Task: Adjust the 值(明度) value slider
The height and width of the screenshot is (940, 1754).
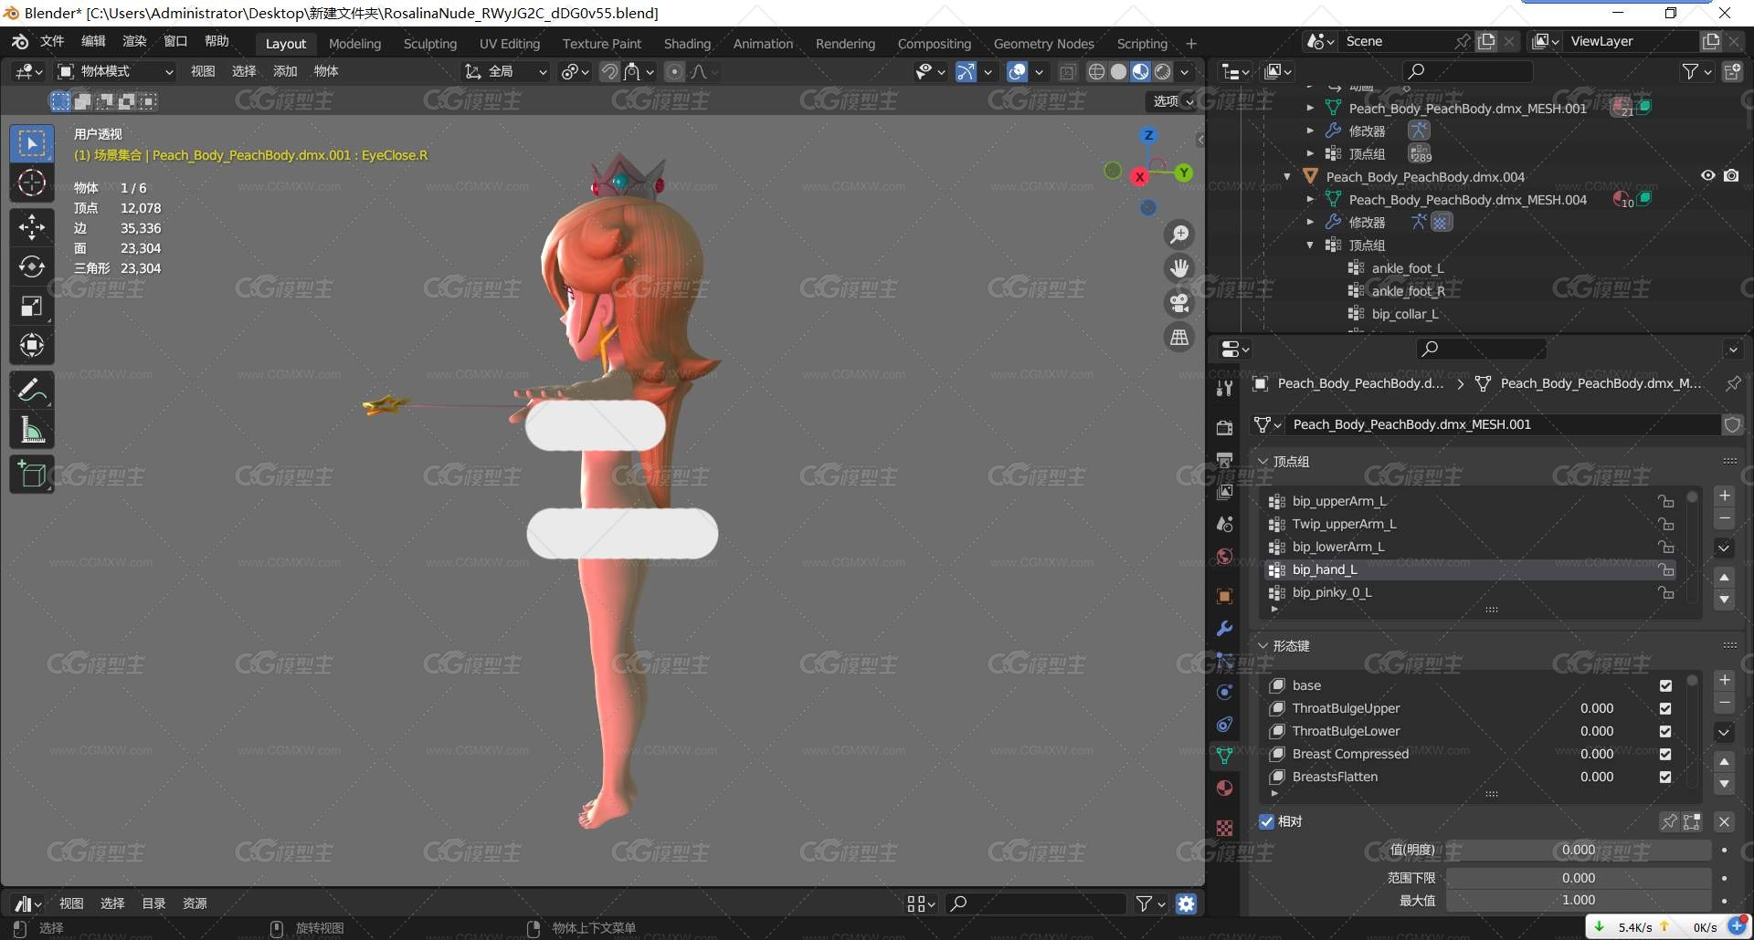Action: pyautogui.click(x=1578, y=851)
